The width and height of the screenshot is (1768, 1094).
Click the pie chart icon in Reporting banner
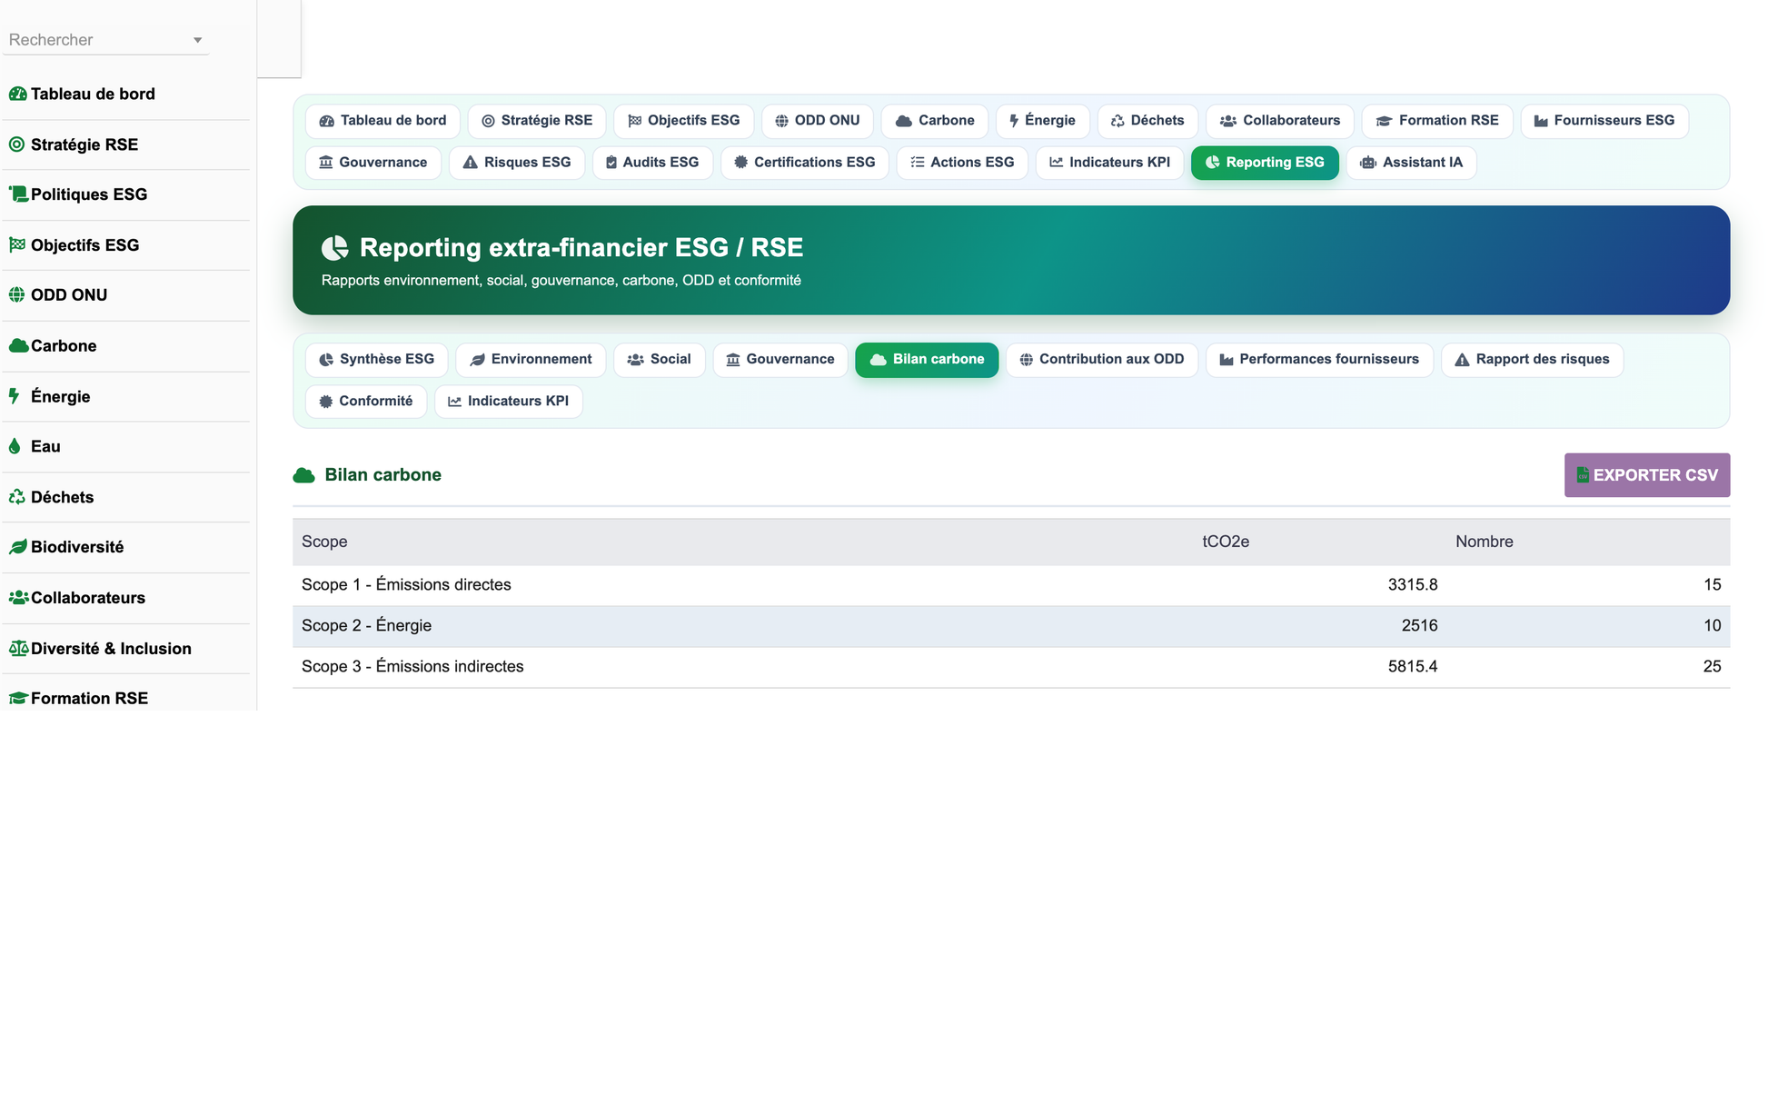pyautogui.click(x=335, y=248)
